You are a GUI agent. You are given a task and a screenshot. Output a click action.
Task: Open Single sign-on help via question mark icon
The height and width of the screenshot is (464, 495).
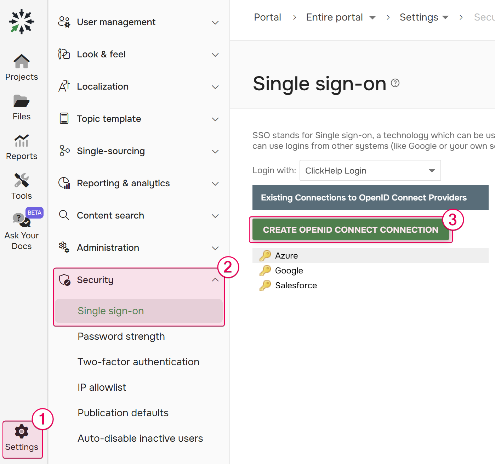click(x=396, y=83)
